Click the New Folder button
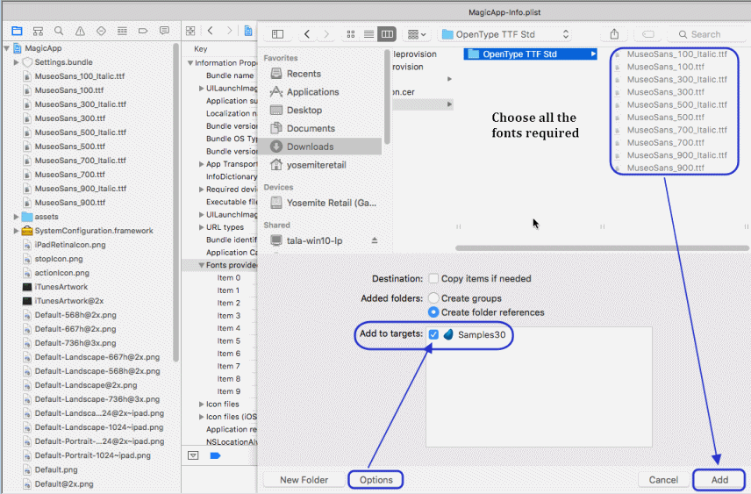The image size is (751, 494). (x=304, y=480)
